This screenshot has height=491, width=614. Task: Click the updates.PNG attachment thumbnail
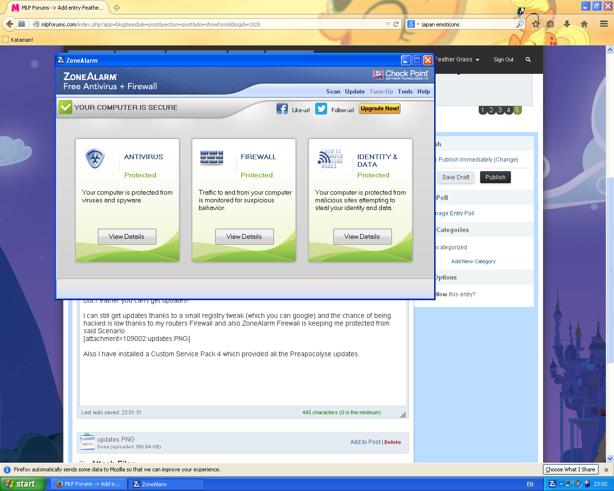coord(87,441)
